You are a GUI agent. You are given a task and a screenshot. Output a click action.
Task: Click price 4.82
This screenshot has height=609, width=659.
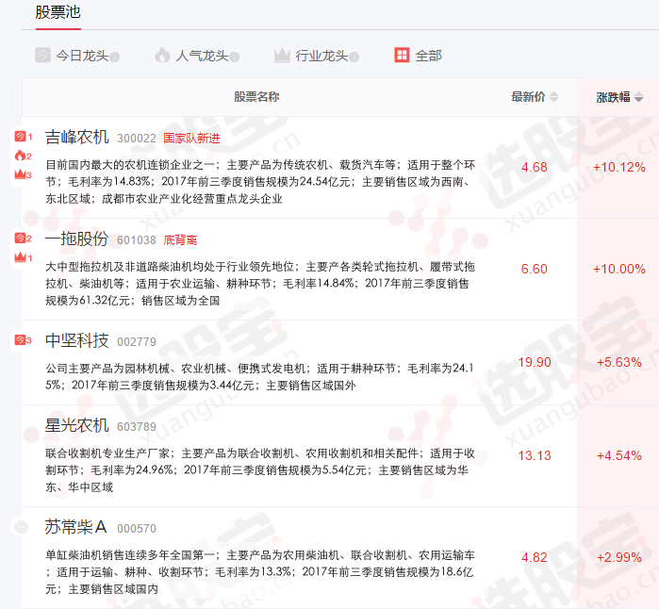pos(535,557)
